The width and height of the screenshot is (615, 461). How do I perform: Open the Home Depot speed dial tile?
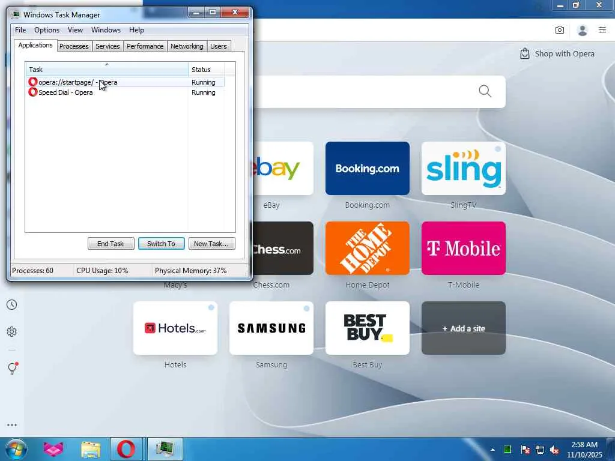coord(368,248)
